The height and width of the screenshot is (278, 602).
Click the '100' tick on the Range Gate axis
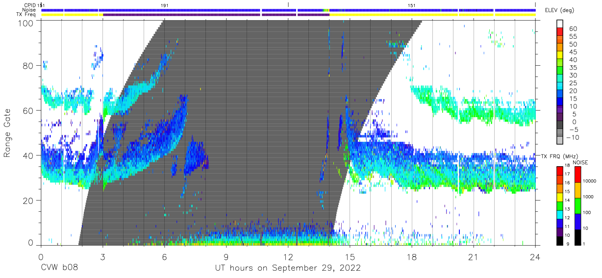[27, 23]
